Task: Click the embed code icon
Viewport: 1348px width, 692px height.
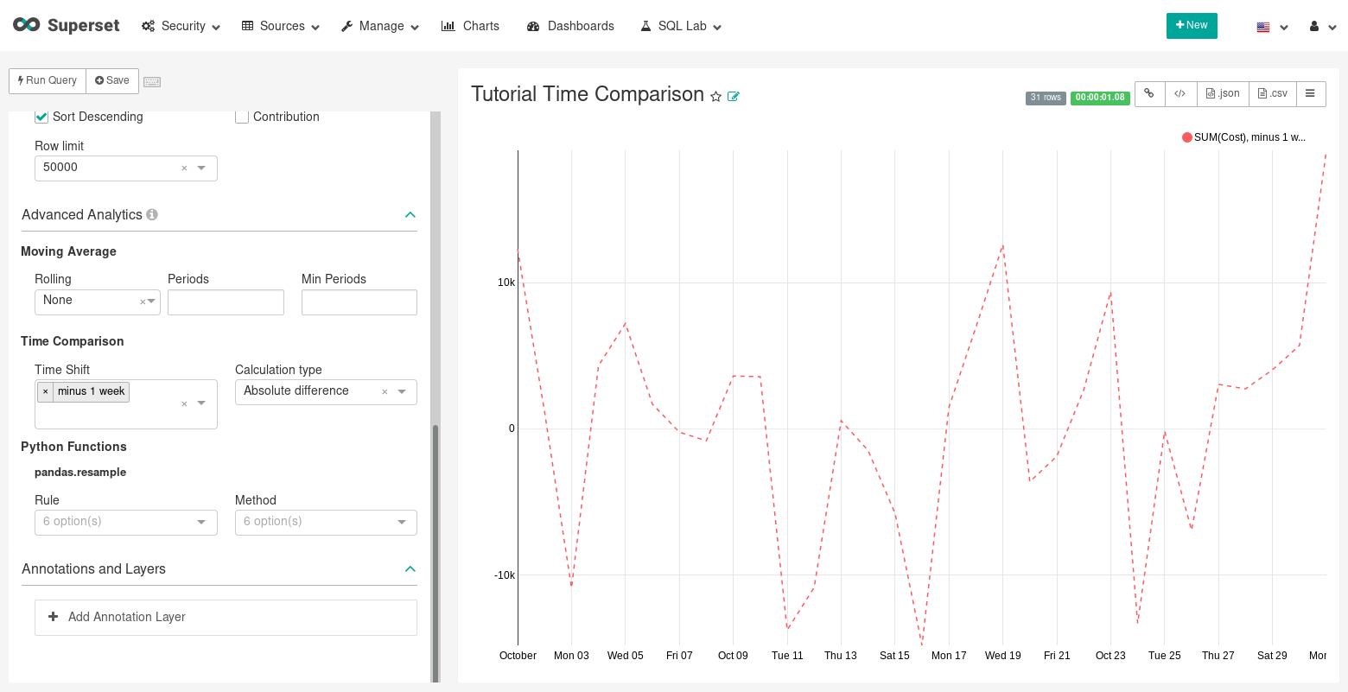Action: tap(1179, 94)
